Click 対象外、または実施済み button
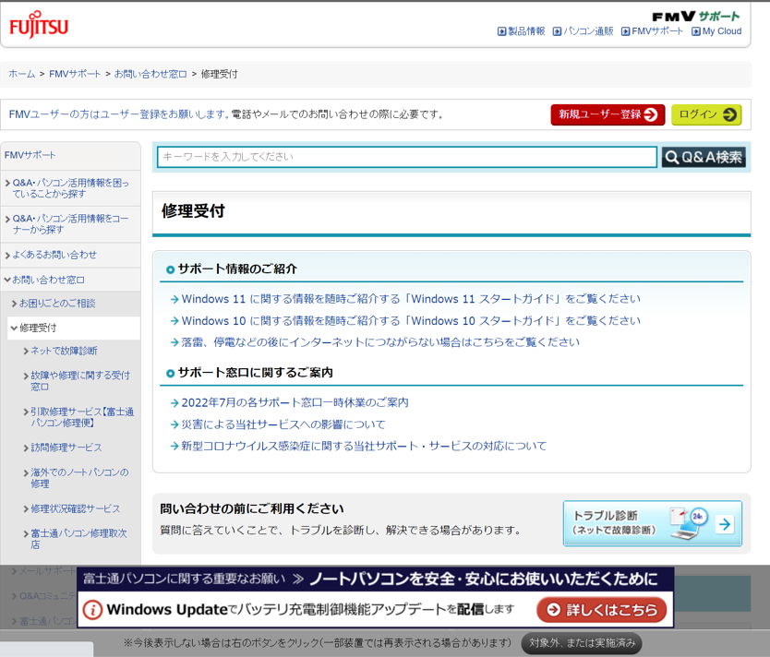 [x=582, y=643]
